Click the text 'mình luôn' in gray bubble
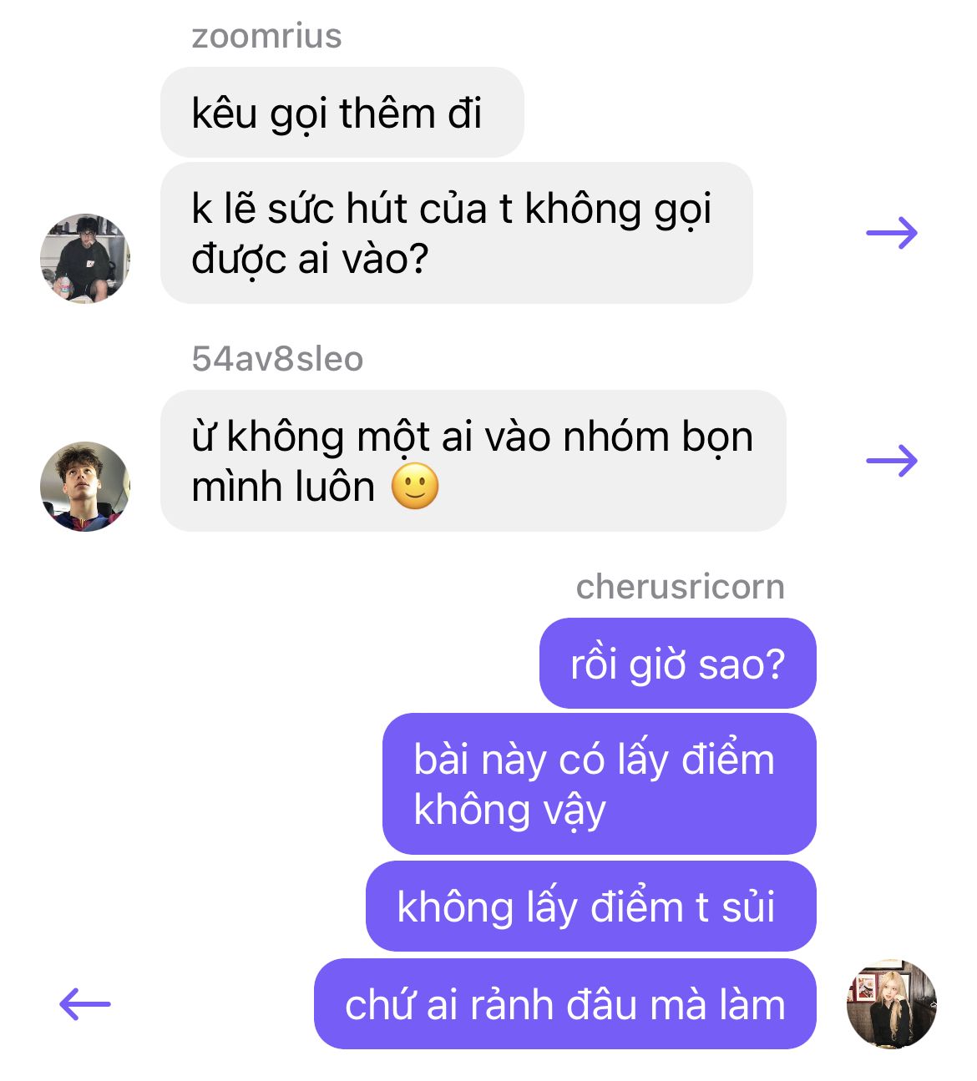This screenshot has height=1081, width=977. coord(283,487)
